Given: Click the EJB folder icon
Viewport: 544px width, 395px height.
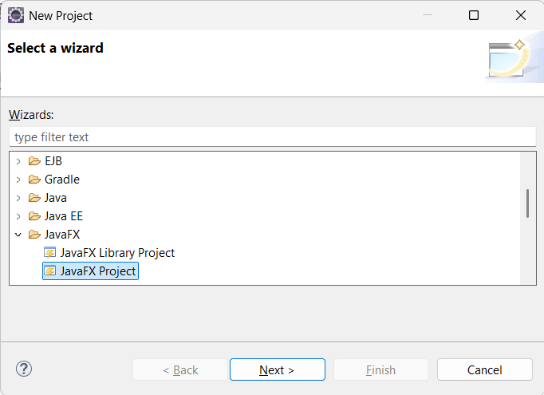Looking at the screenshot, I should tap(34, 161).
